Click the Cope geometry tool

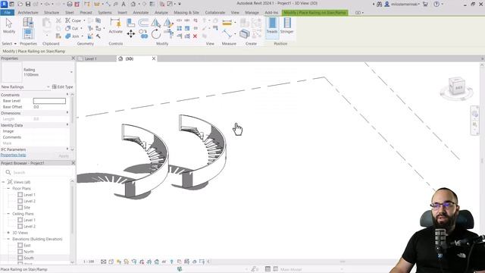click(74, 20)
